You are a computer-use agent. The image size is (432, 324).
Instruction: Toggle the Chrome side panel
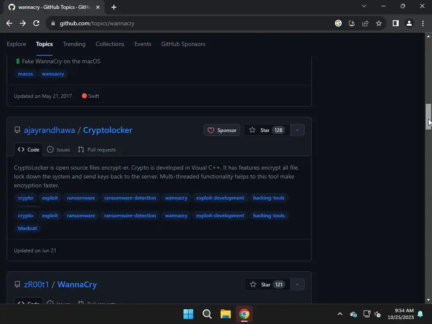tap(396, 24)
